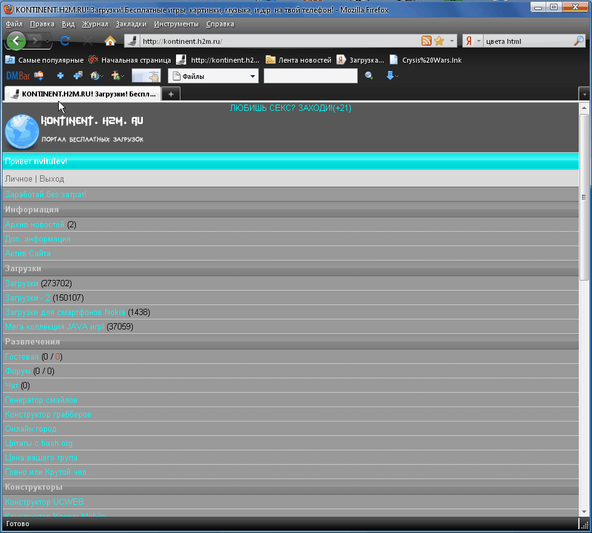
Task: Open the Правка menu
Action: click(x=42, y=24)
